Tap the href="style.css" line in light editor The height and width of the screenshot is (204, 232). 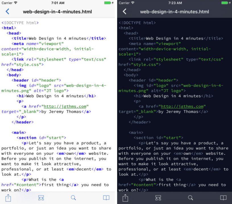(22, 65)
